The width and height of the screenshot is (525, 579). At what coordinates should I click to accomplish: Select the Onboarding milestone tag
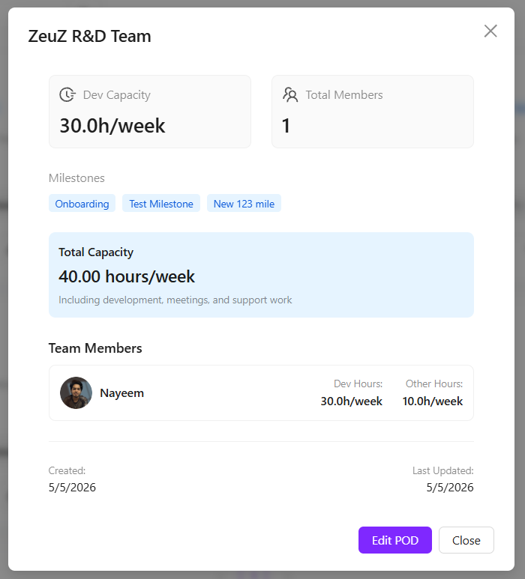click(x=82, y=204)
